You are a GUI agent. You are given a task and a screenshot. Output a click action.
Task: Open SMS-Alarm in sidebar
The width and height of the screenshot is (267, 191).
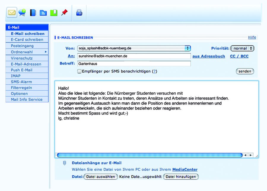coord(27,82)
